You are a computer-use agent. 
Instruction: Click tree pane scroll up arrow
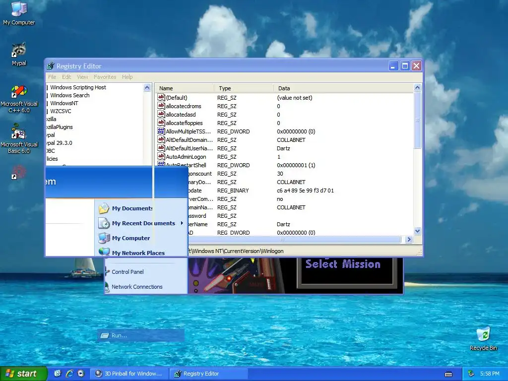click(x=147, y=87)
